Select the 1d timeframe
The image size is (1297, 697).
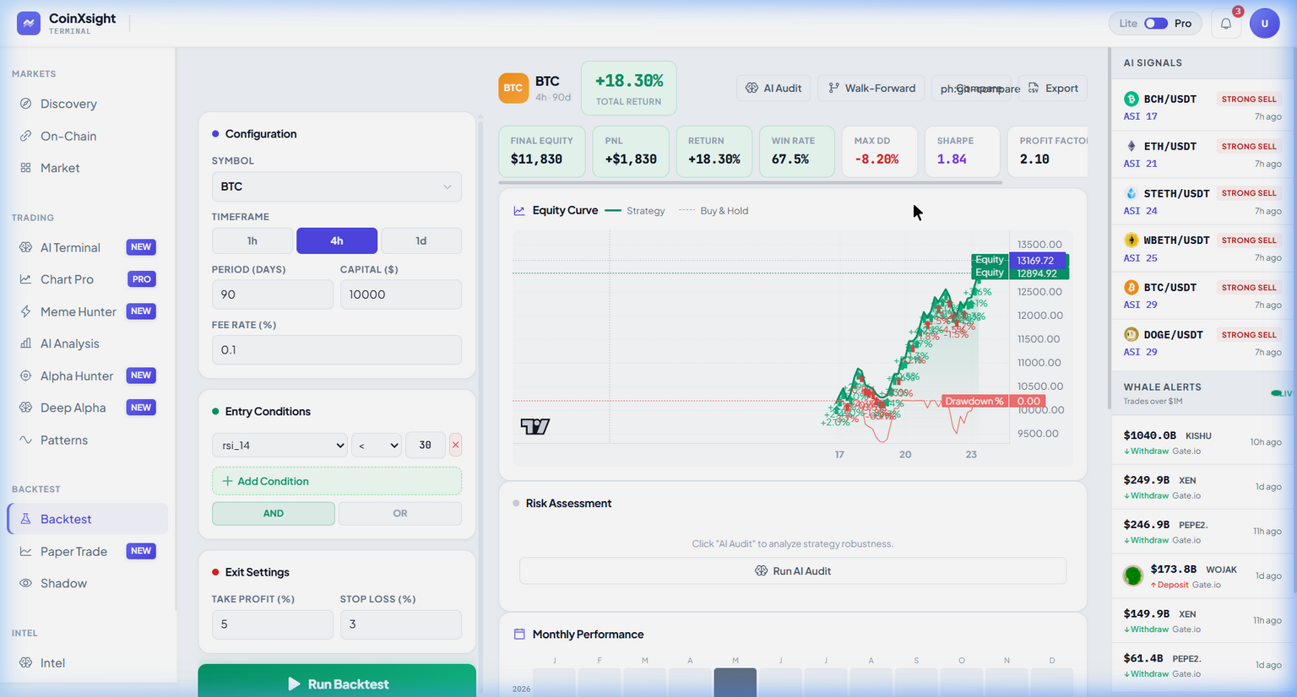[421, 240]
